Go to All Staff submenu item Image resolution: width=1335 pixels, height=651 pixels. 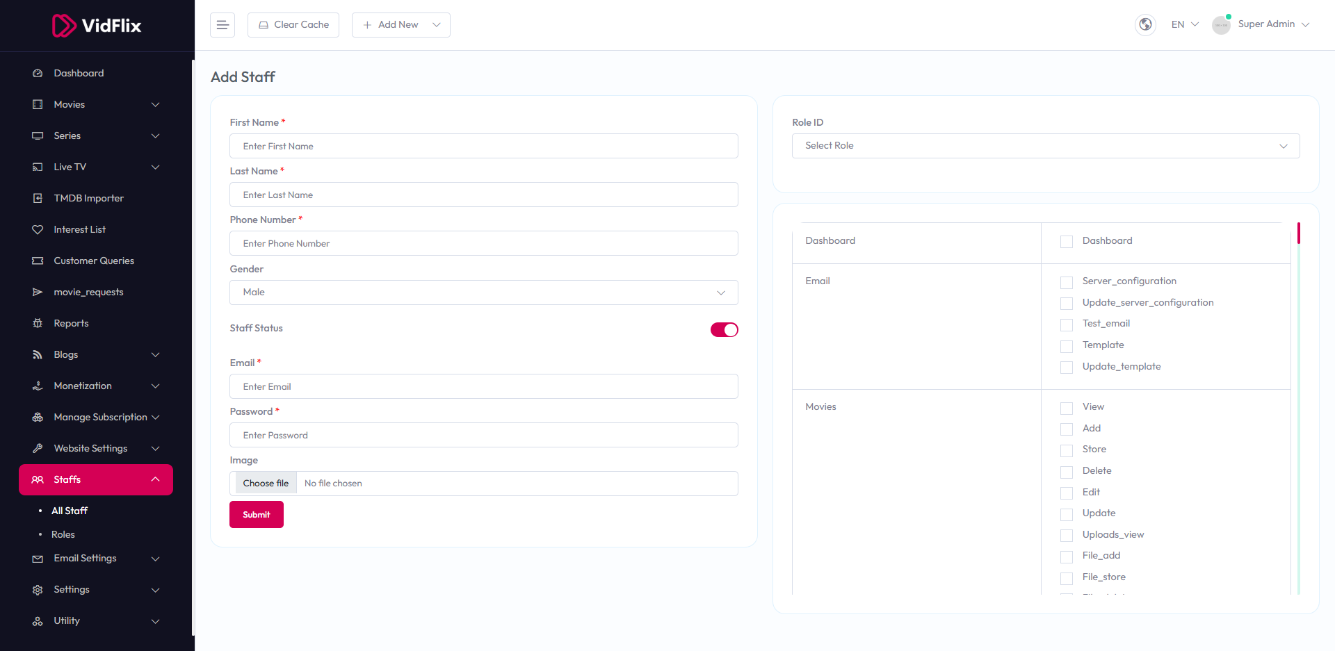[70, 511]
